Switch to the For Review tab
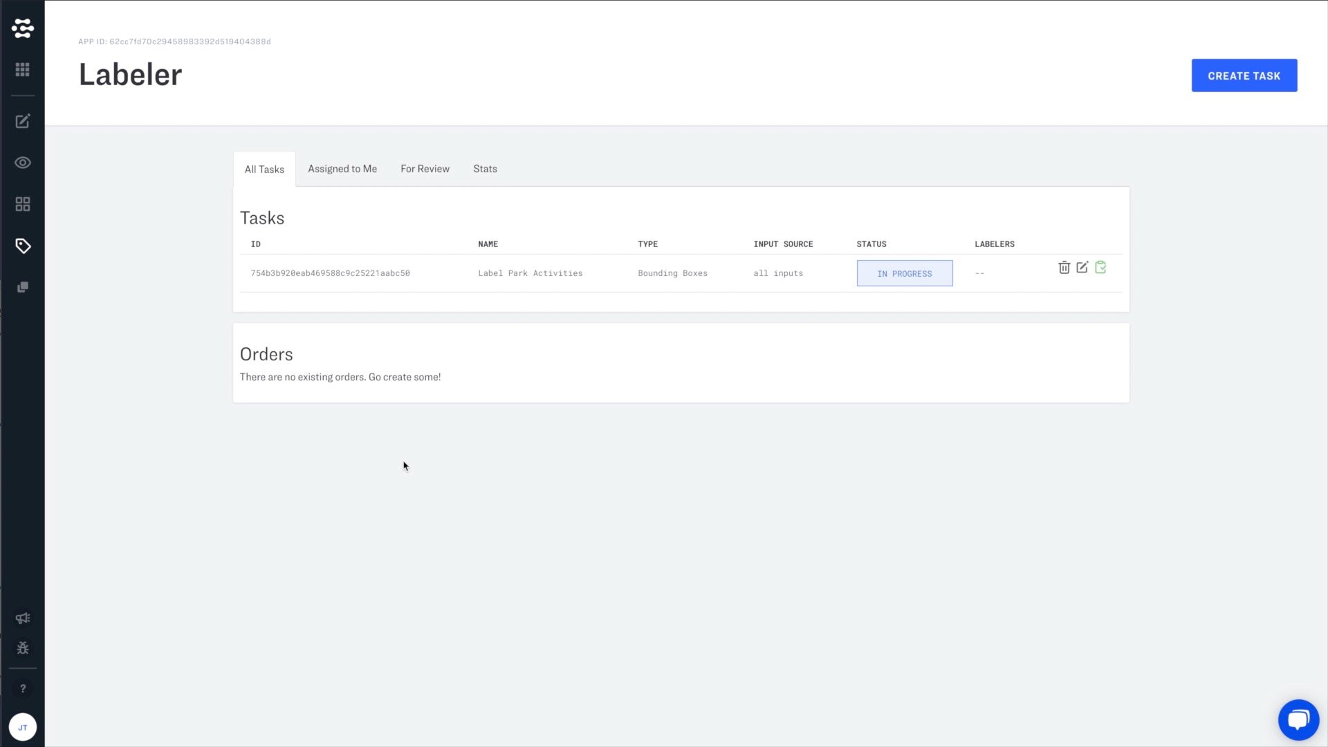The height and width of the screenshot is (747, 1328). pos(425,169)
